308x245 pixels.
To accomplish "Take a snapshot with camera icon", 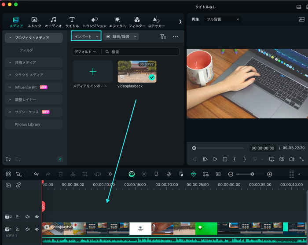I will pyautogui.click(x=282, y=159).
